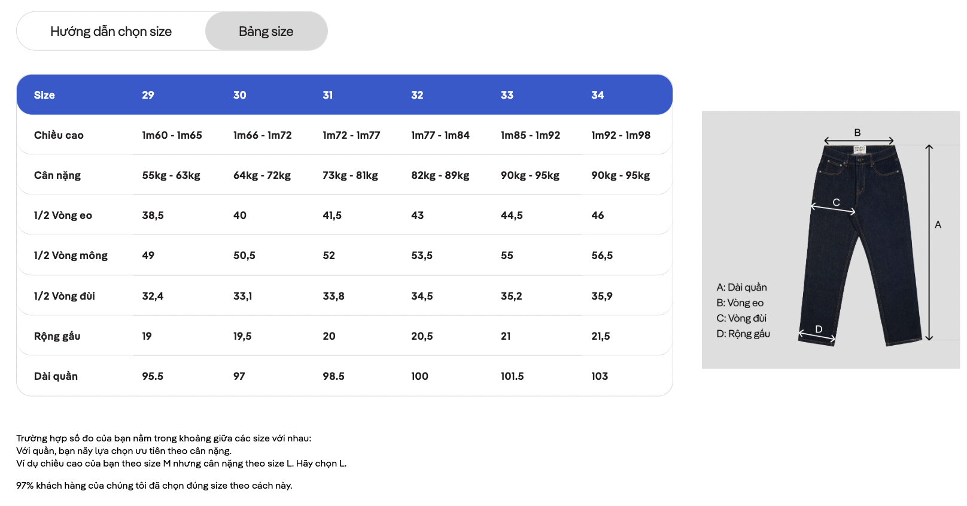The height and width of the screenshot is (506, 967).
Task: Click the Chiều cao row label
Action: click(59, 135)
